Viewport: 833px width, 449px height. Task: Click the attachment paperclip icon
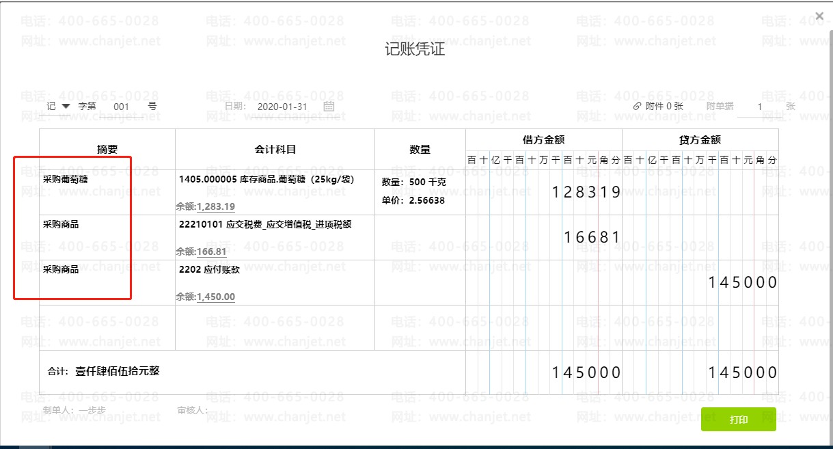[638, 106]
